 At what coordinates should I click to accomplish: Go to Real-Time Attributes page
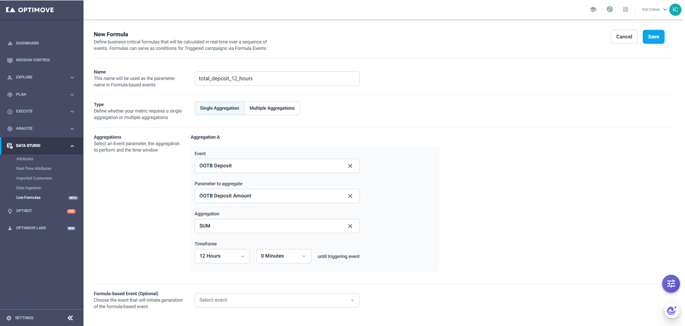click(34, 168)
